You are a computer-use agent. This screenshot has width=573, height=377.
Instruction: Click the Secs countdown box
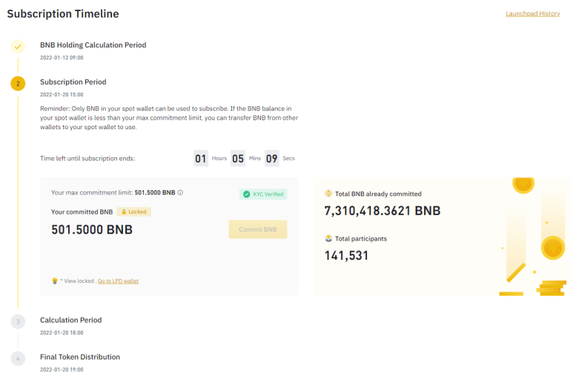(x=272, y=159)
